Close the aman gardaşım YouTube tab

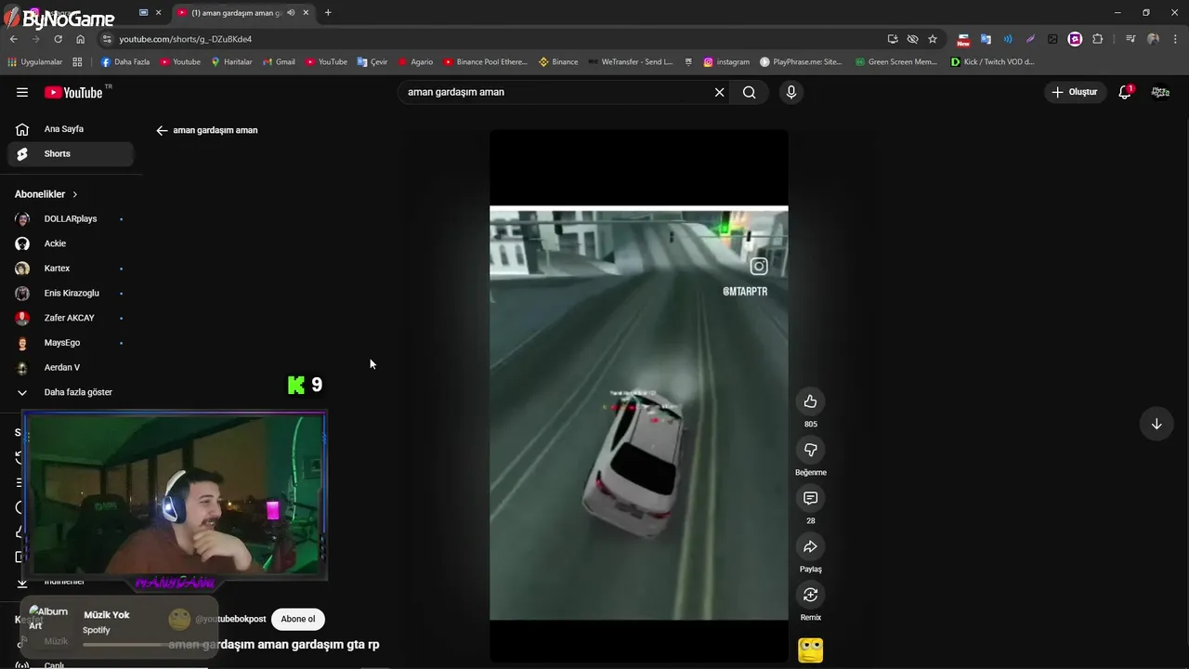click(306, 13)
